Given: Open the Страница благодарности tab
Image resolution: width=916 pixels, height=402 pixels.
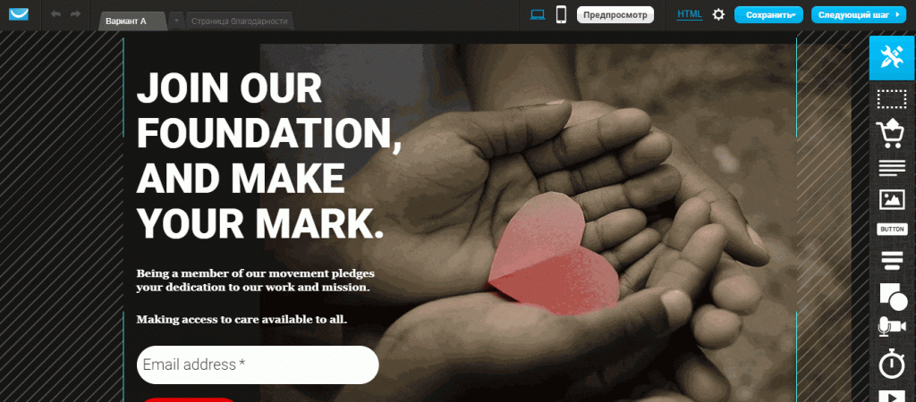Looking at the screenshot, I should (240, 21).
